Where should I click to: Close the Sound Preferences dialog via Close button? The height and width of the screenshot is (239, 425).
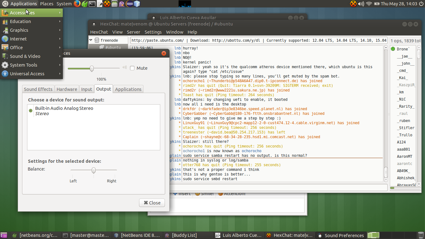pyautogui.click(x=152, y=203)
